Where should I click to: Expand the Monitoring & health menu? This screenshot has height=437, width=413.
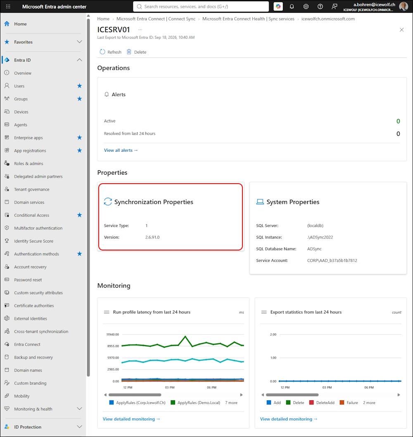pos(79,409)
